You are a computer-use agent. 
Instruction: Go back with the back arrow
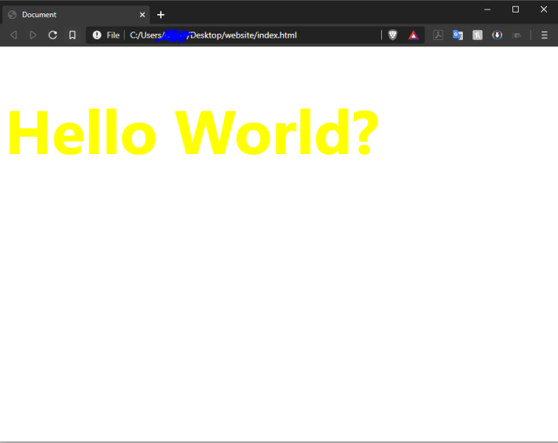click(13, 35)
